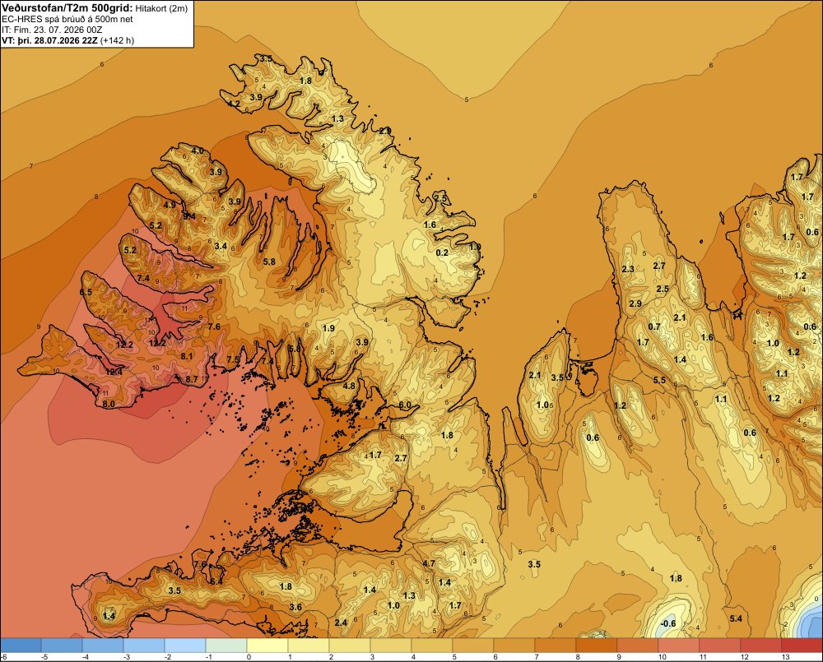Click the legend scale label '13'
This screenshot has width=823, height=662.
785,657
